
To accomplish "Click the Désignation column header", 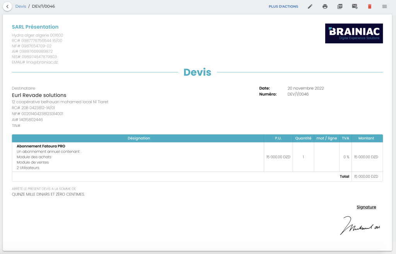I will pyautogui.click(x=138, y=138).
